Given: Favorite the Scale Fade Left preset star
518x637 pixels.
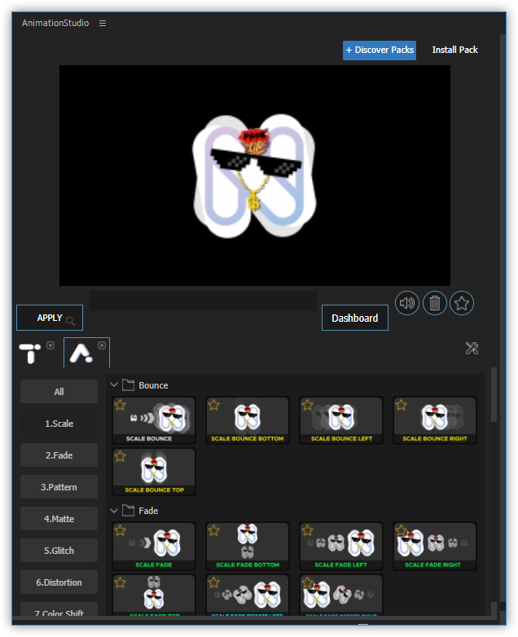Looking at the screenshot, I should 308,530.
